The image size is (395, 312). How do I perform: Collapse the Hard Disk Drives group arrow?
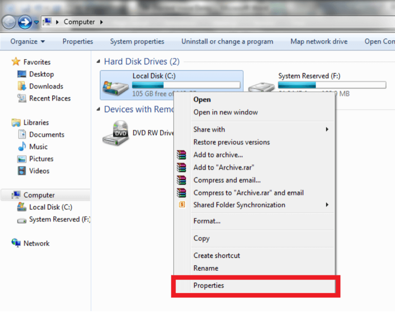tap(98, 61)
